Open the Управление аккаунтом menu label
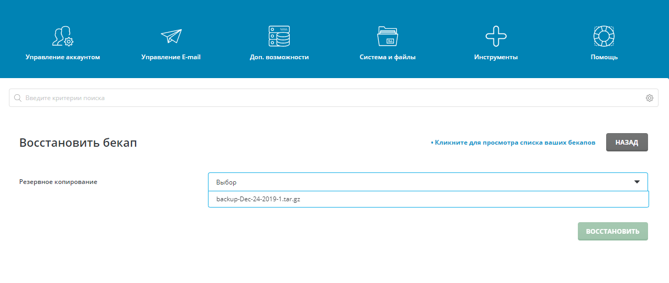The image size is (669, 283). (x=62, y=57)
